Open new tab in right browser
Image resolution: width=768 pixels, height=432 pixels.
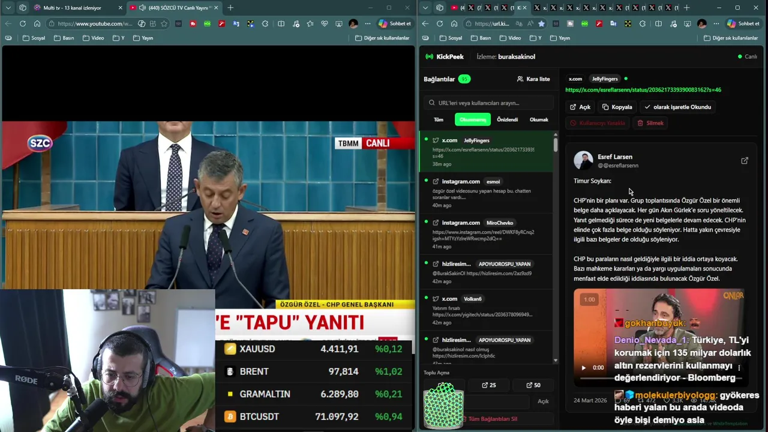(x=686, y=8)
